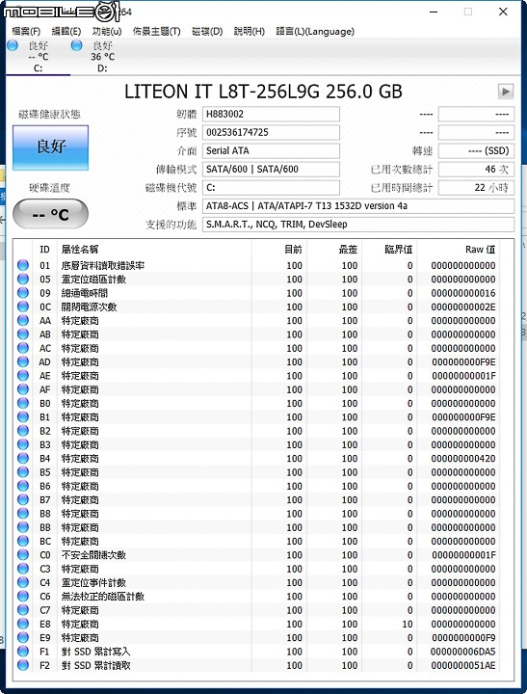Image resolution: width=527 pixels, height=694 pixels.
Task: Click the blue health icon beside D: tab
Action: pyautogui.click(x=76, y=45)
